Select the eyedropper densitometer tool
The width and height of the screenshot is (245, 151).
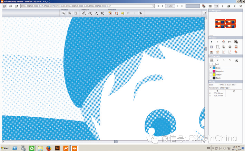point(96,13)
